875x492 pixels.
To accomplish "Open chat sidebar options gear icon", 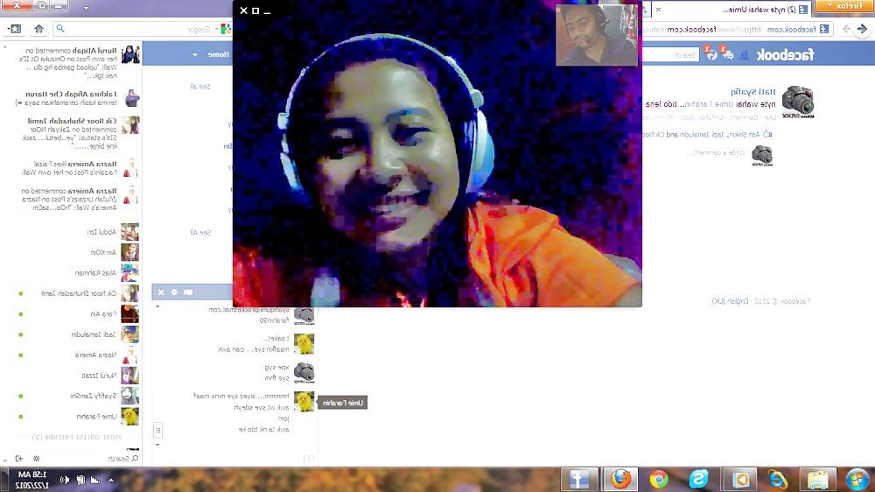I will [36, 459].
